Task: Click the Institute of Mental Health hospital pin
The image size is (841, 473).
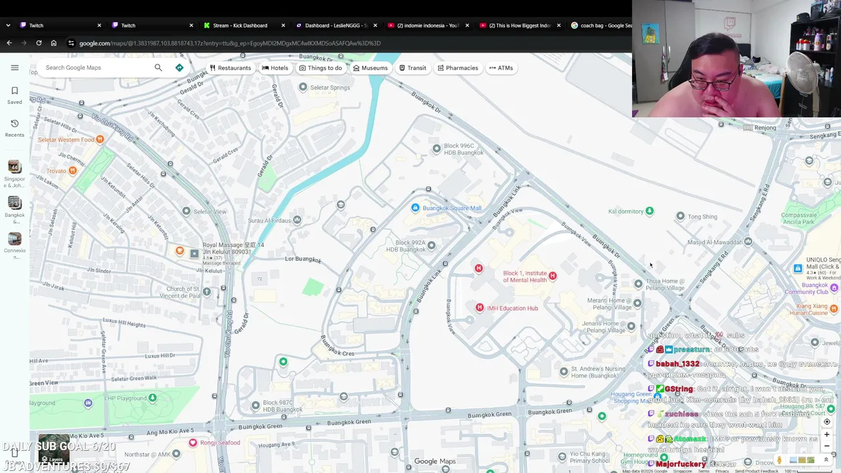Action: tap(553, 277)
